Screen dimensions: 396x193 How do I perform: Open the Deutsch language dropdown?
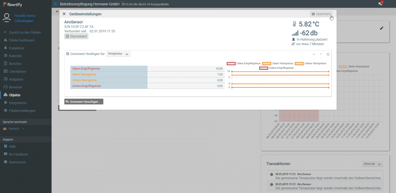[14, 128]
